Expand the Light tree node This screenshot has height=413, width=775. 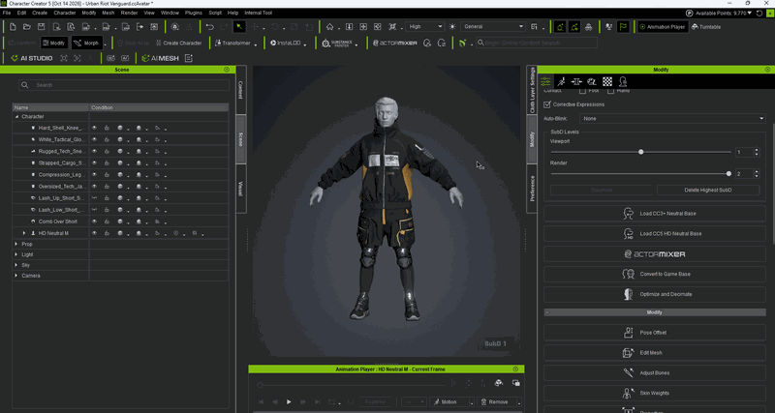pos(16,254)
